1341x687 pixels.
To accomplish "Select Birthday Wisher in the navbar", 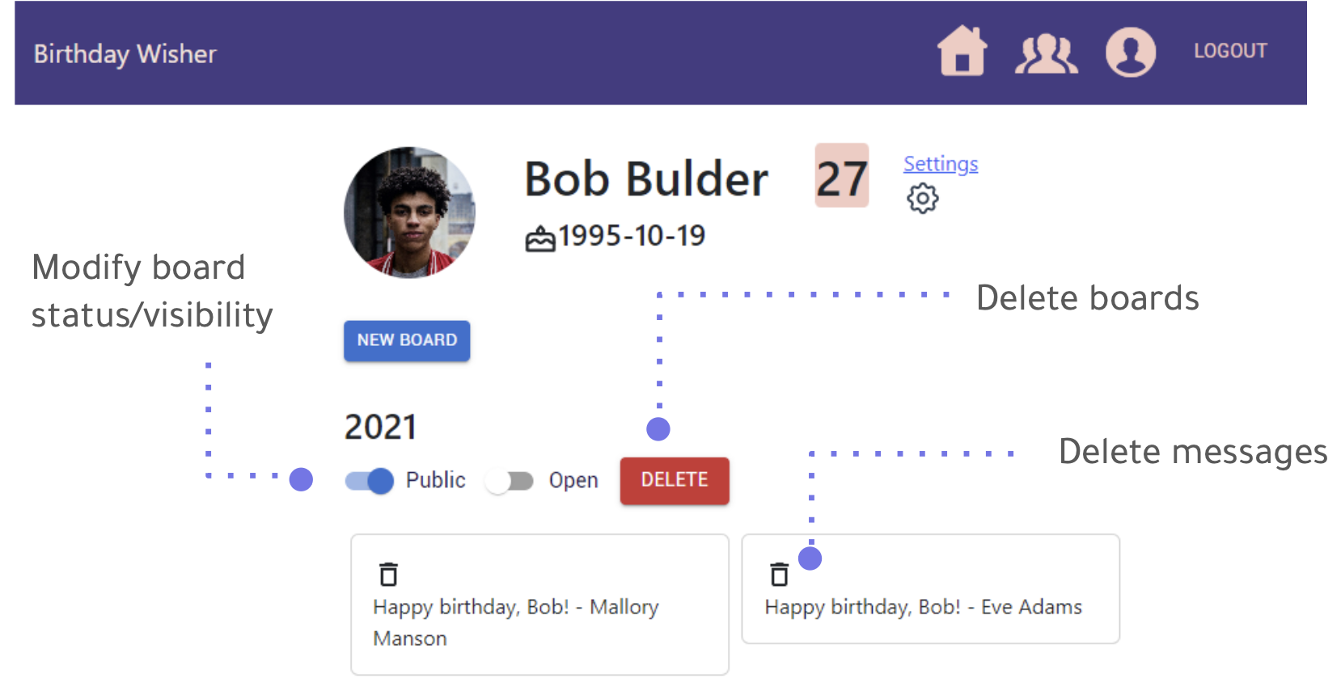I will coord(125,53).
